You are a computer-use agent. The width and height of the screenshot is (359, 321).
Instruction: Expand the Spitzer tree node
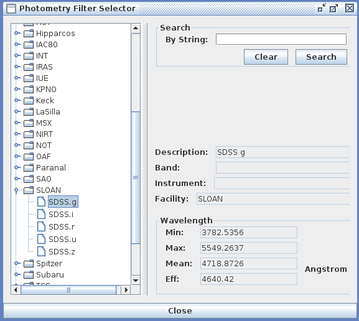click(x=17, y=263)
